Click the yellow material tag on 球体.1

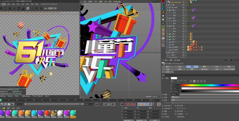click(x=194, y=42)
